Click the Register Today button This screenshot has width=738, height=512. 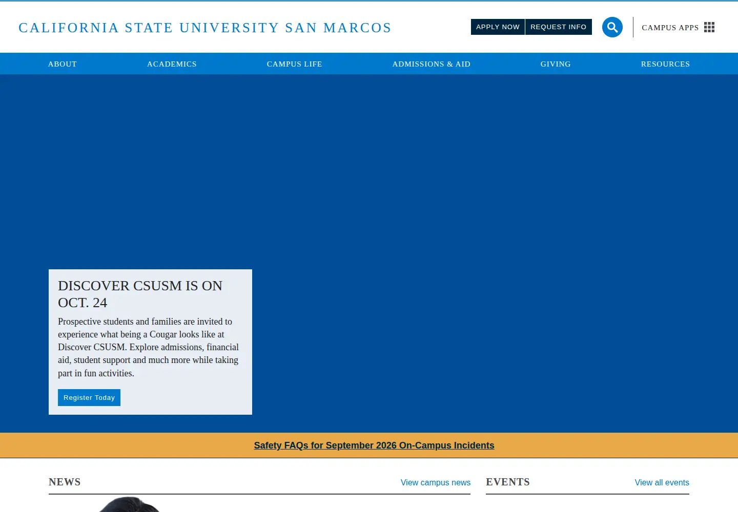[89, 398]
